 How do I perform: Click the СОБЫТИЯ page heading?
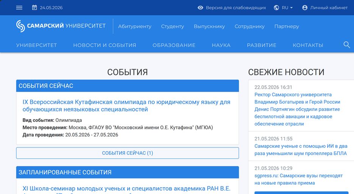point(128,72)
